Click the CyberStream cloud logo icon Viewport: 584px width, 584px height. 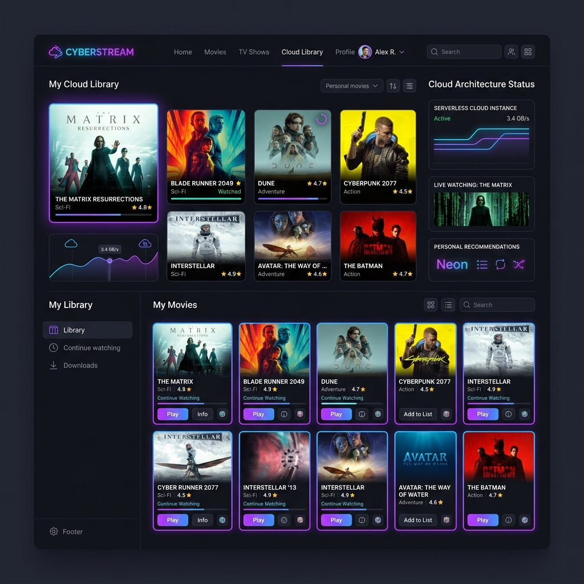[x=55, y=52]
